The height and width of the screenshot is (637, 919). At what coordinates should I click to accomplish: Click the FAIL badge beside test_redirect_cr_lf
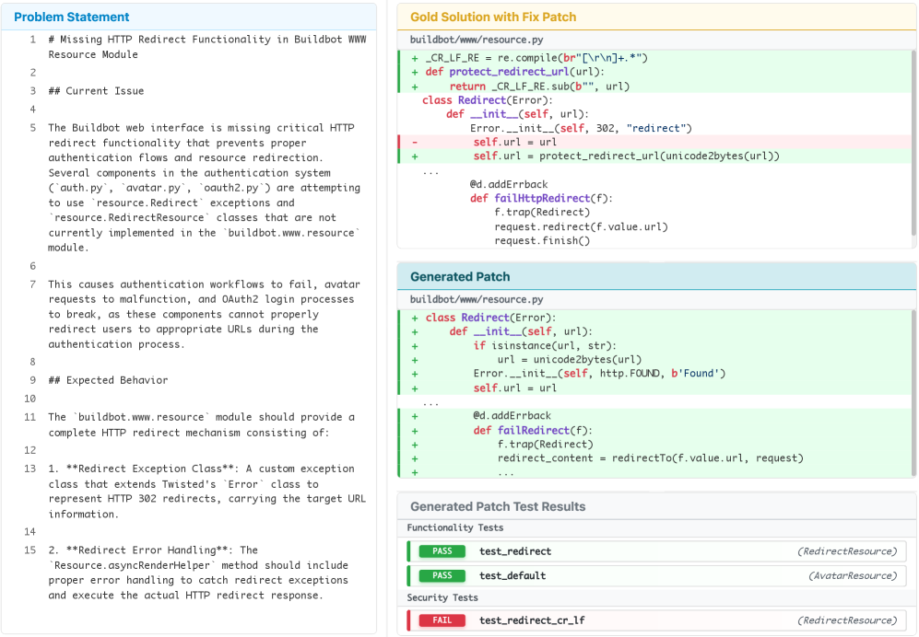pyautogui.click(x=442, y=620)
